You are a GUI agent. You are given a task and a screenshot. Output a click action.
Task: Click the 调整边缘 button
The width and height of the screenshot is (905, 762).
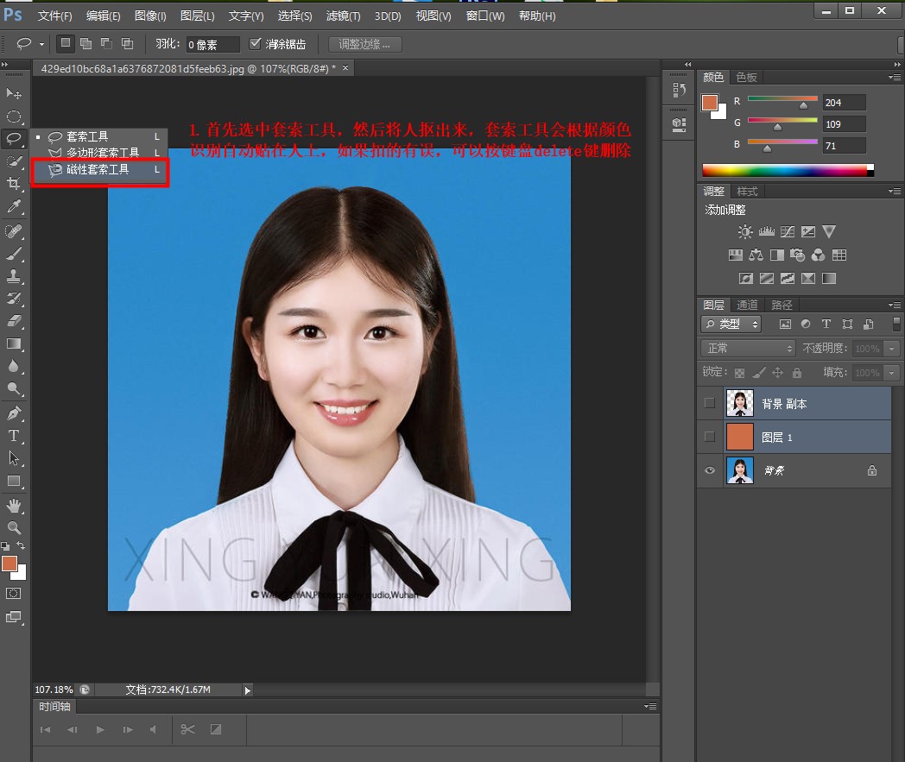364,44
